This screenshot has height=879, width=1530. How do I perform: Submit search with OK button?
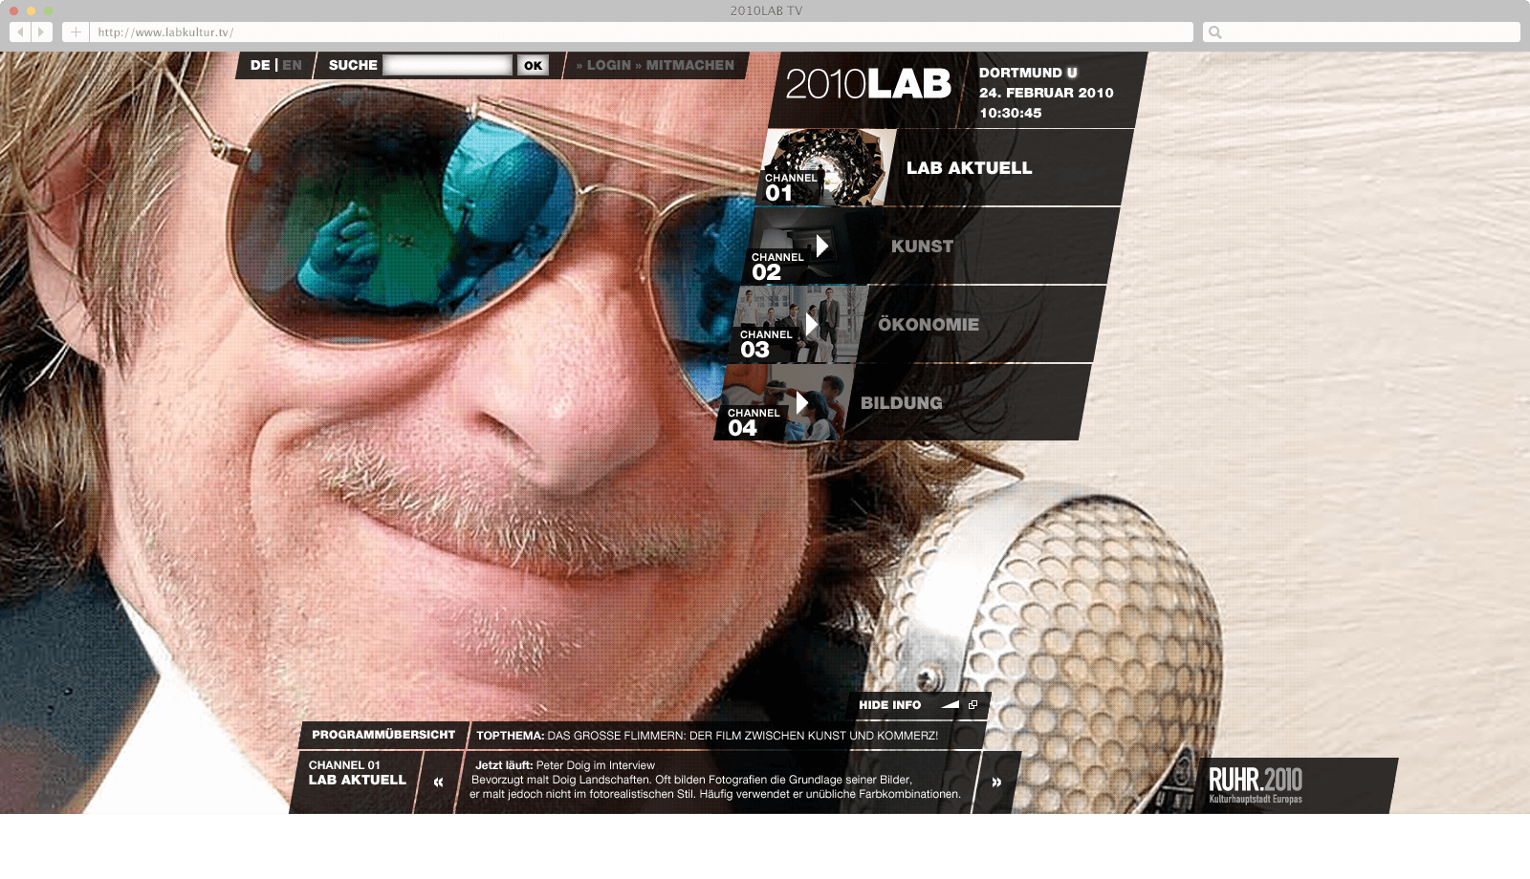pos(533,65)
